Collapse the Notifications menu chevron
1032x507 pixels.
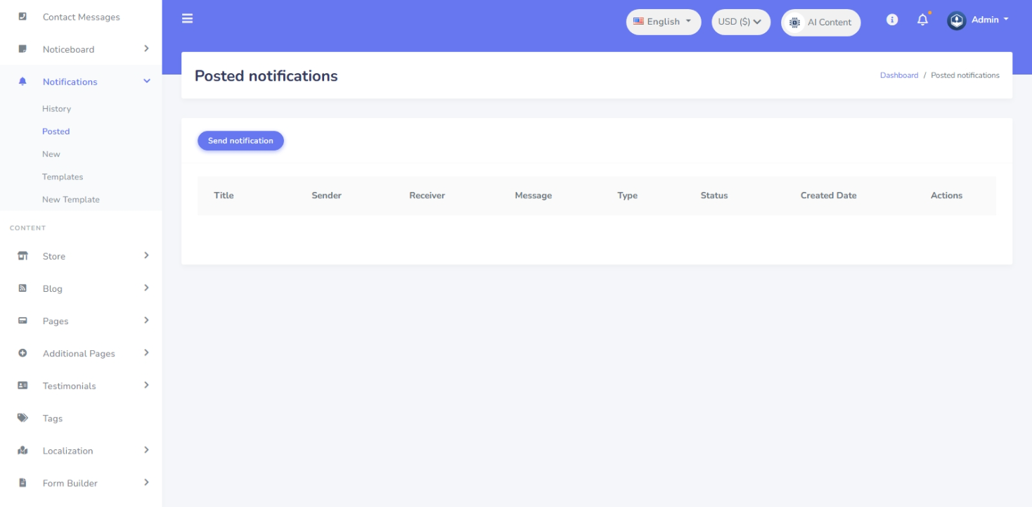(x=147, y=82)
